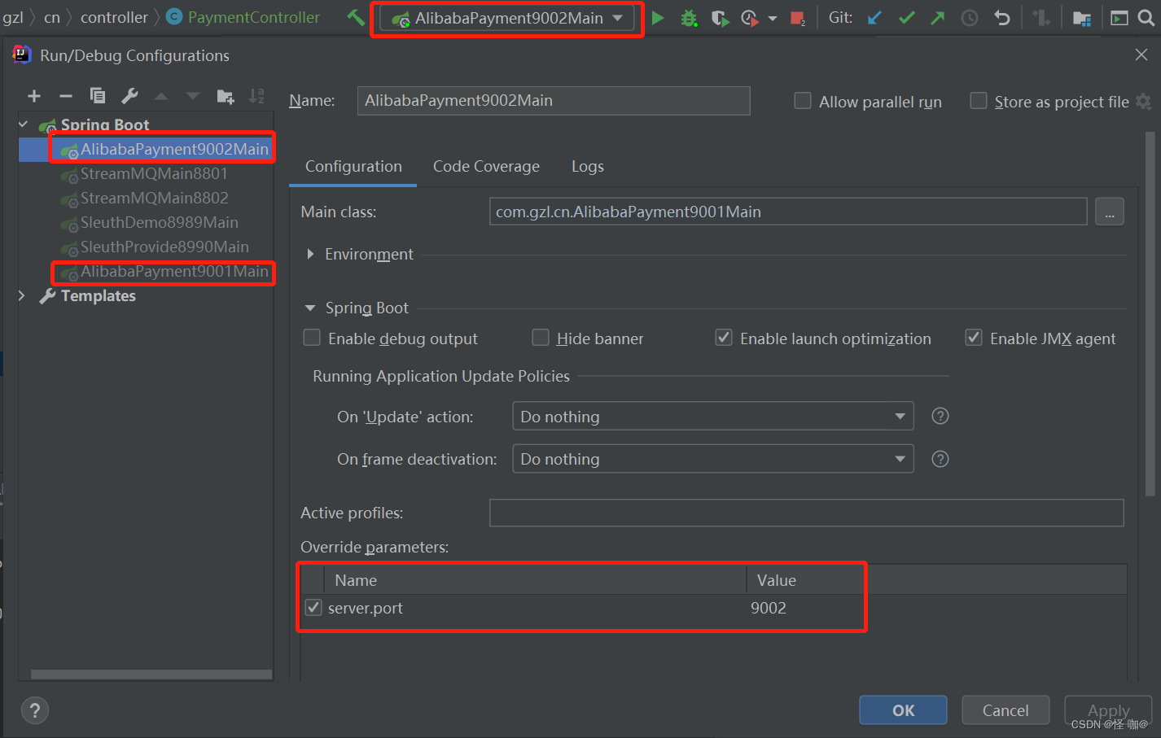The width and height of the screenshot is (1161, 738).
Task: Open On frame deactivation dropdown
Action: 713,459
